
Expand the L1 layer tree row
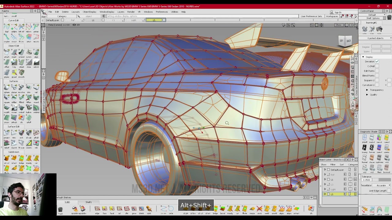point(325,179)
